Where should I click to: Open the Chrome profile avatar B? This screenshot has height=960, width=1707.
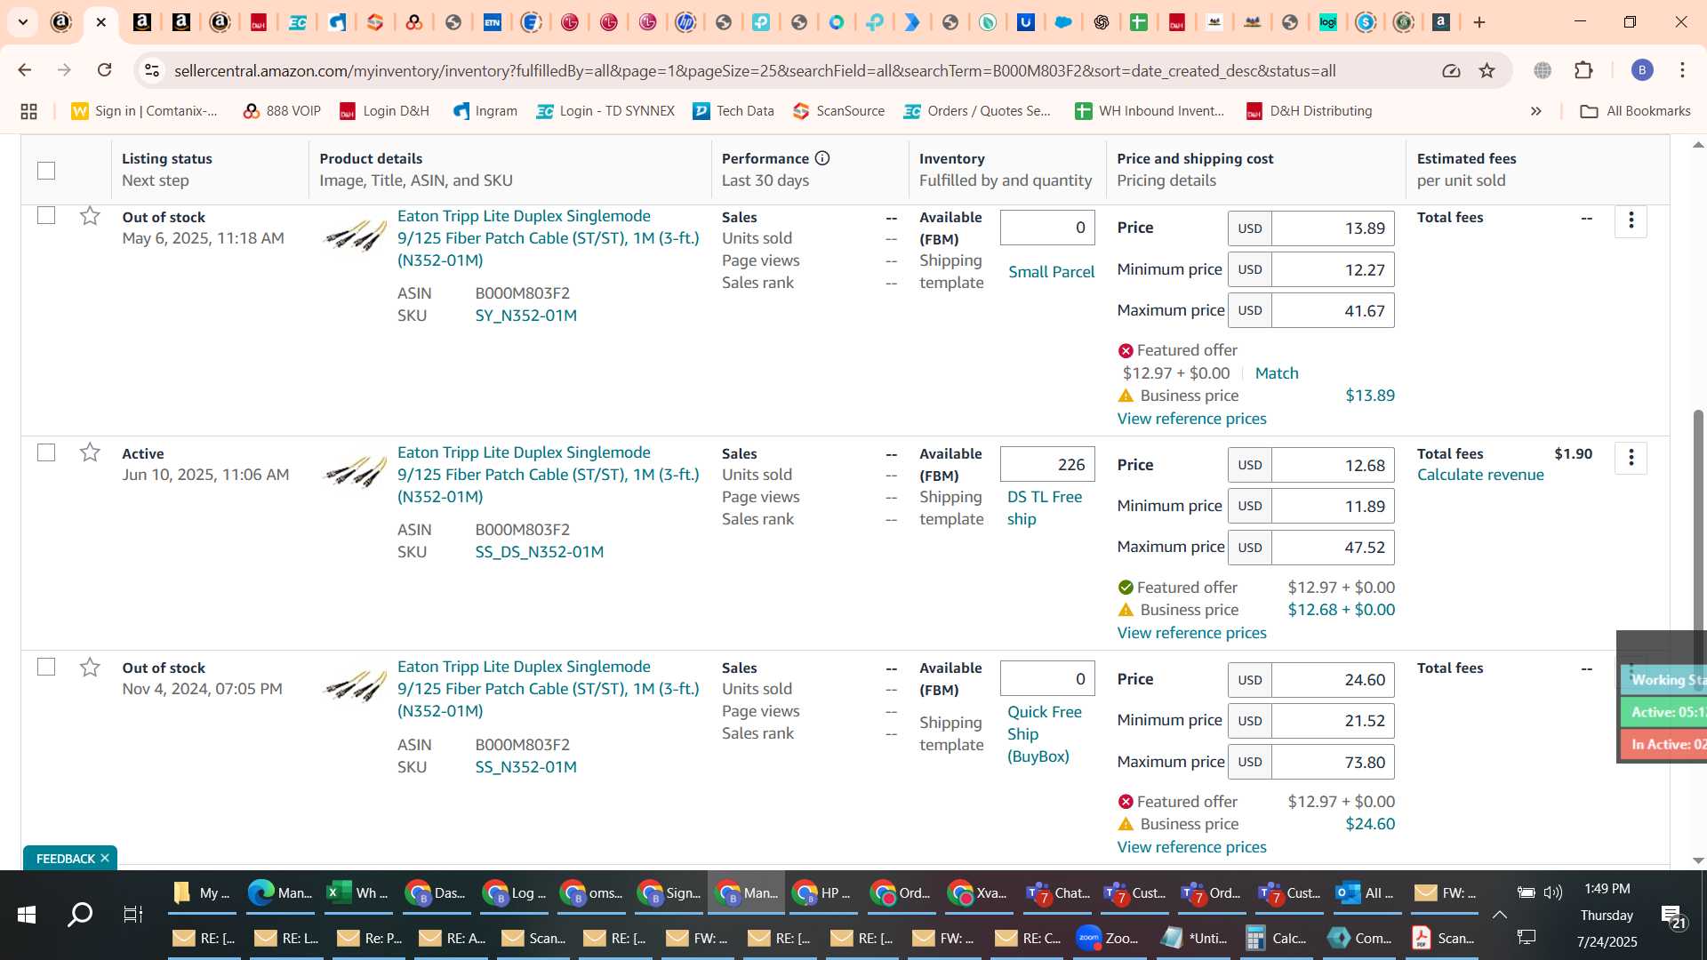(x=1642, y=70)
